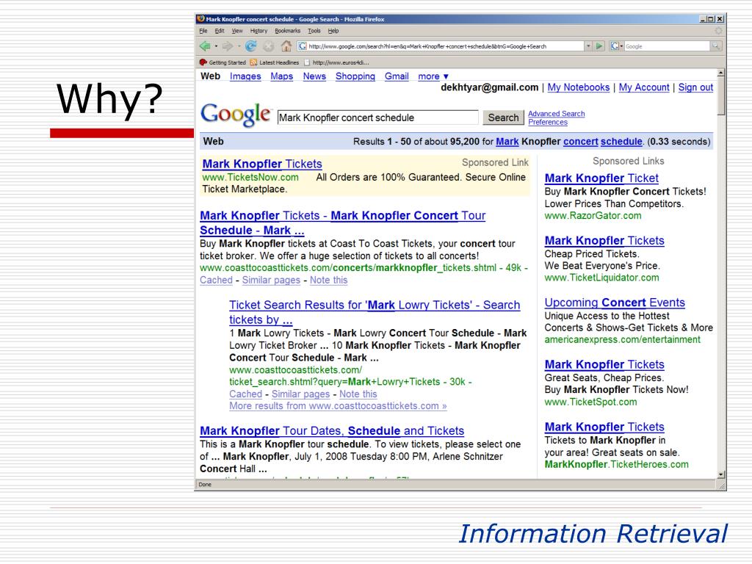Image resolution: width=752 pixels, height=564 pixels.
Task: Click Cached link under first result
Action: point(216,280)
